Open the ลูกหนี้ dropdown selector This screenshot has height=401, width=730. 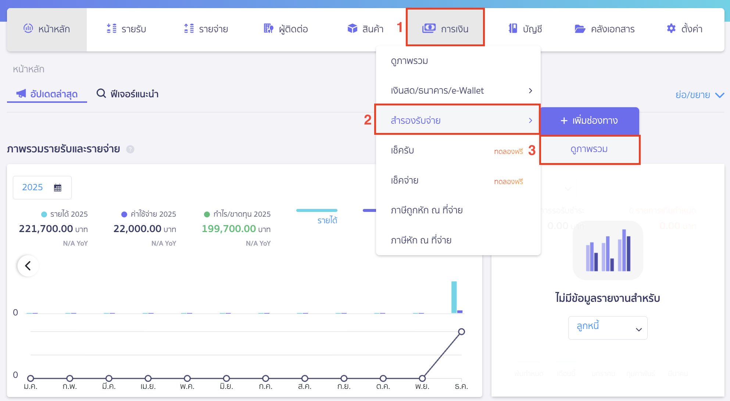pos(608,328)
